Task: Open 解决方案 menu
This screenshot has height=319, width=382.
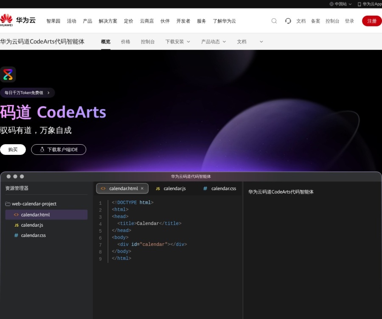Action: (108, 21)
